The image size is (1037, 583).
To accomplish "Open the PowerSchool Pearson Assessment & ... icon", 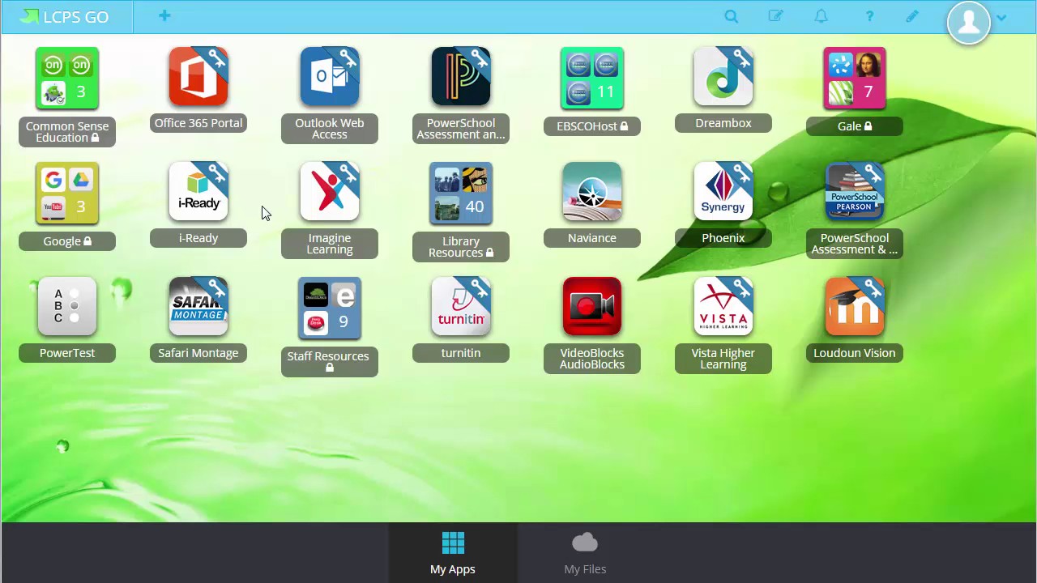I will (x=855, y=192).
